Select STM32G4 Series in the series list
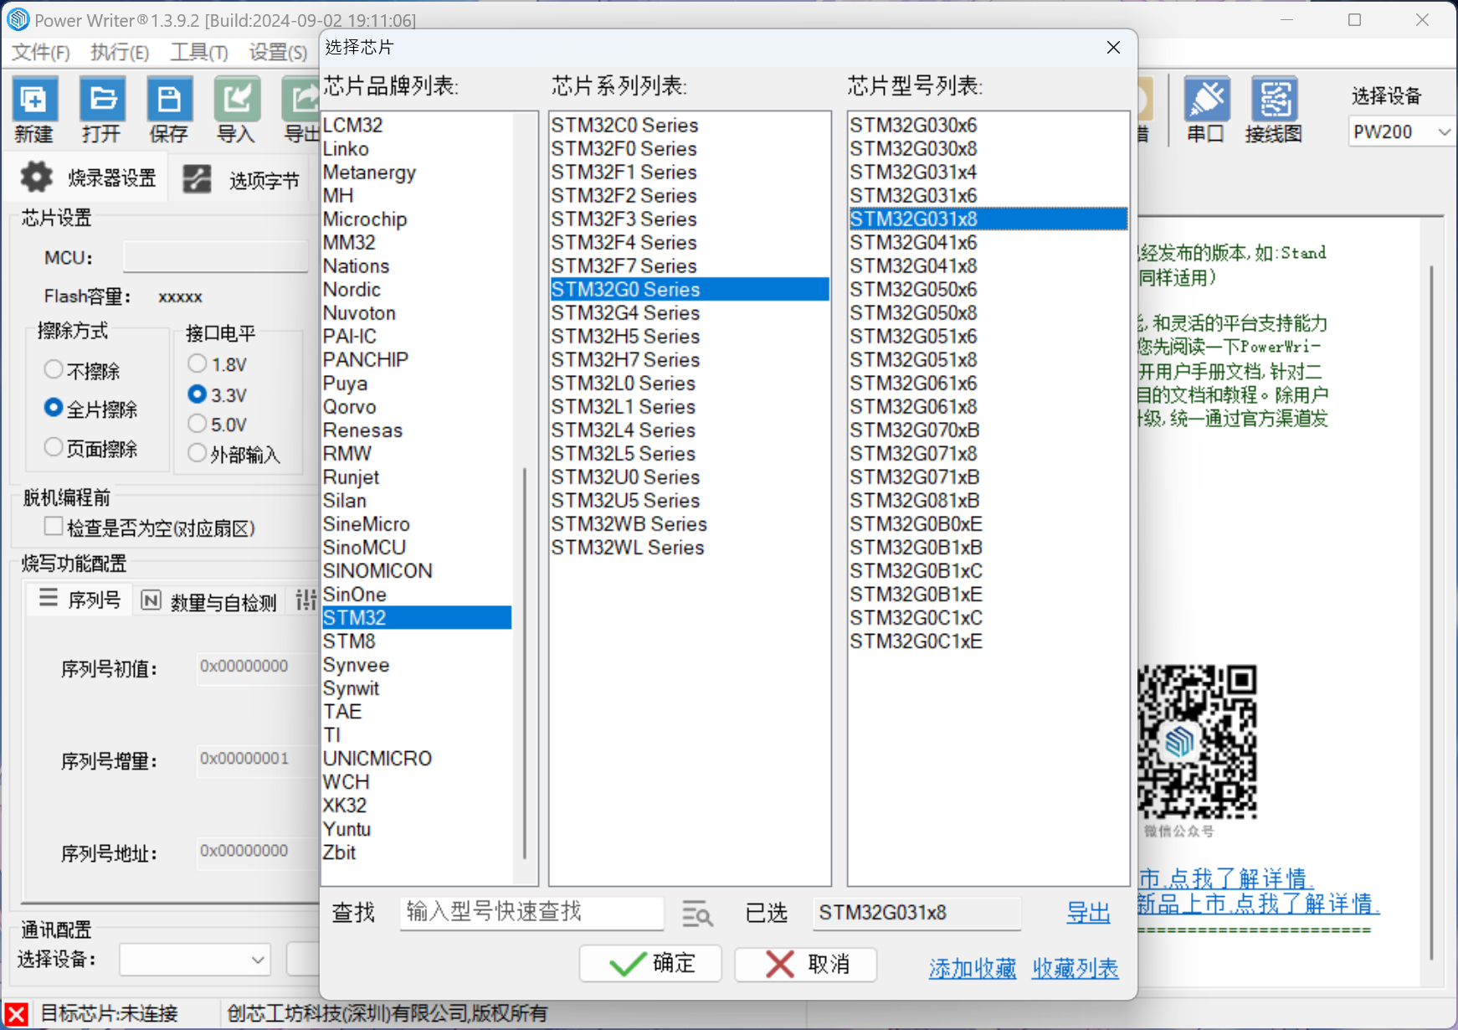 click(x=690, y=313)
